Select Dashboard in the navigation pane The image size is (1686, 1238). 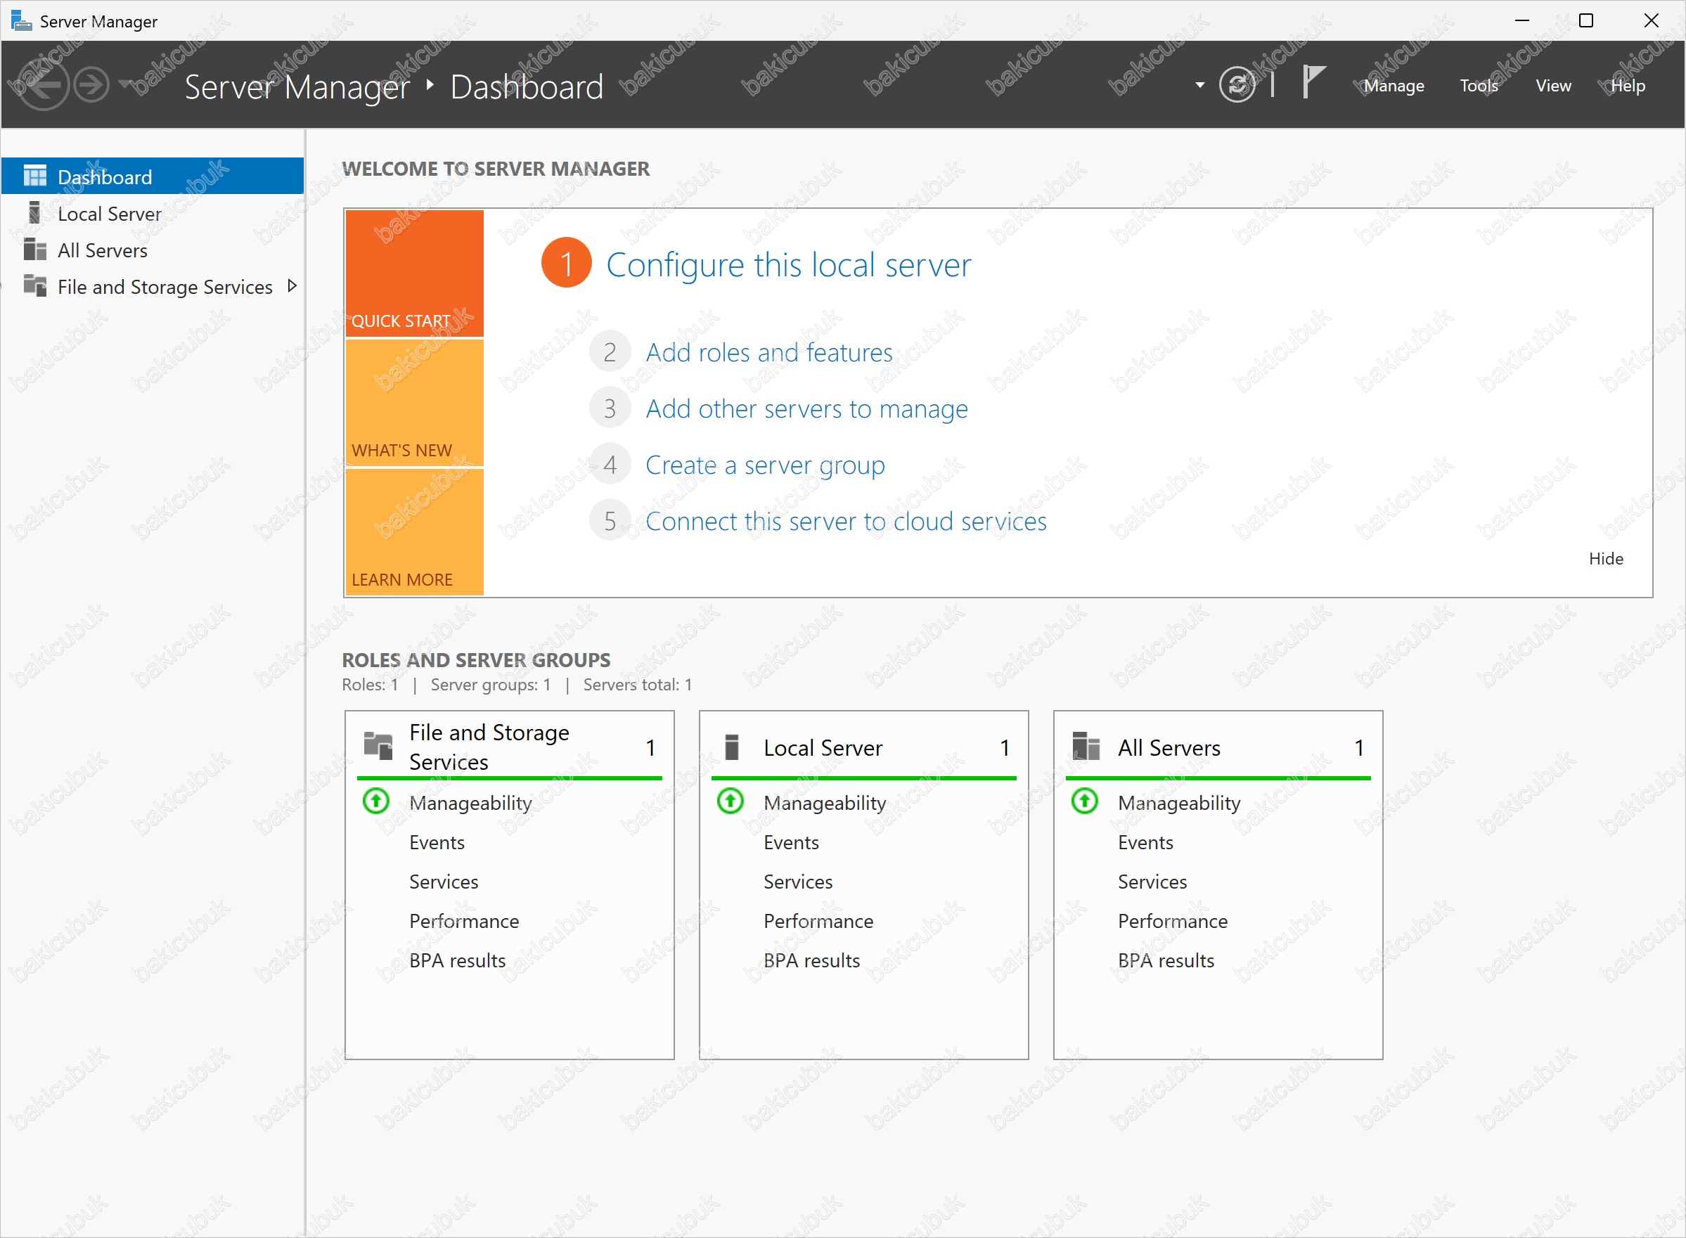coord(152,176)
